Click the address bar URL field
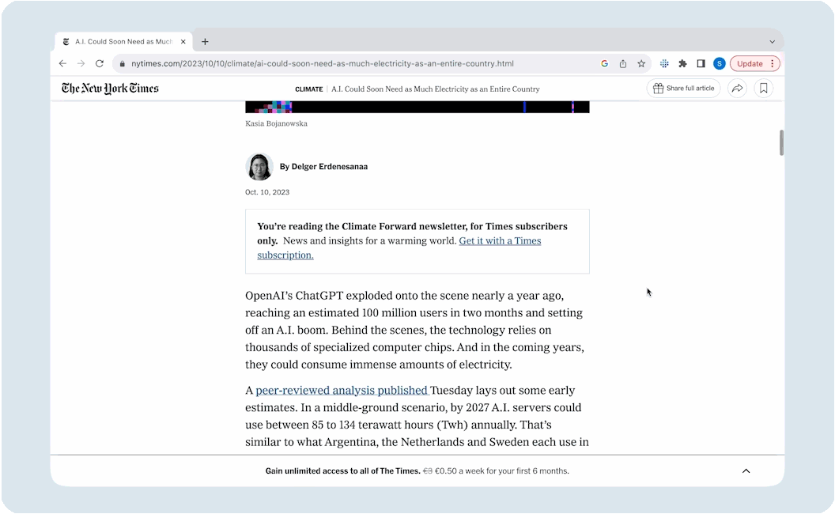This screenshot has height=514, width=835. pos(356,64)
